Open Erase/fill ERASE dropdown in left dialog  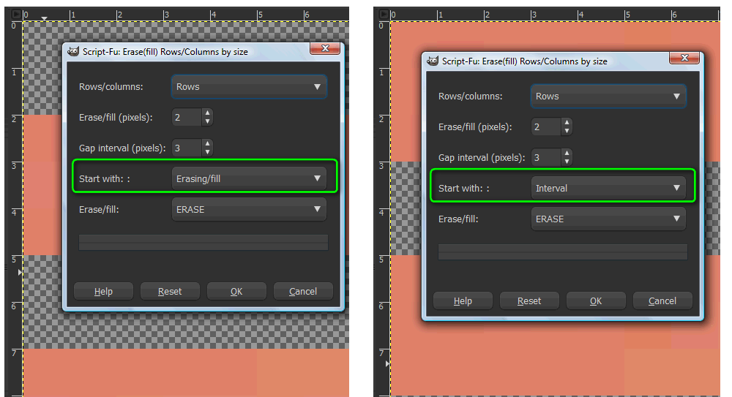point(249,209)
